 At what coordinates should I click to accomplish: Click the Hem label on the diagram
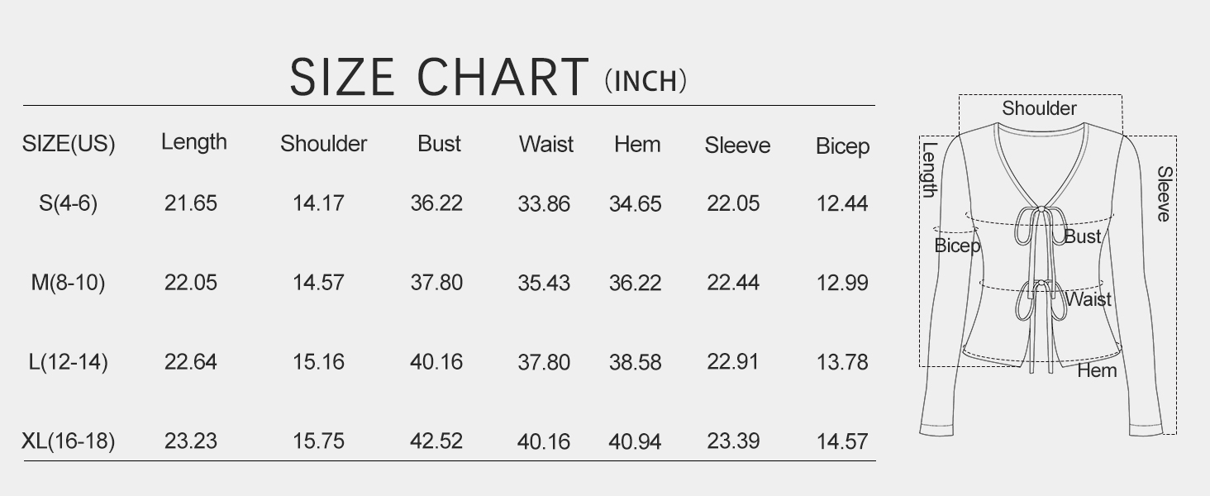click(1097, 370)
